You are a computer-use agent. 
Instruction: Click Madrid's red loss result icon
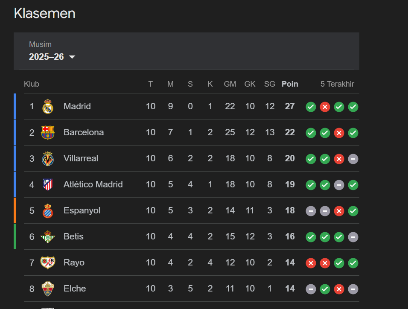click(325, 107)
